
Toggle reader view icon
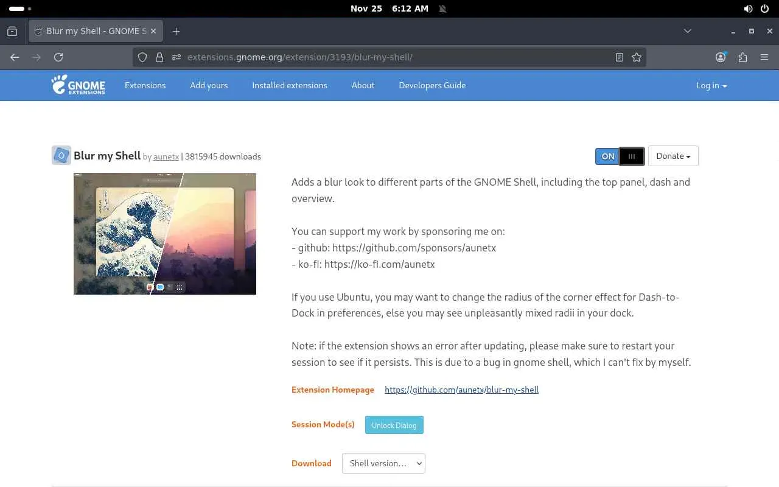[620, 57]
